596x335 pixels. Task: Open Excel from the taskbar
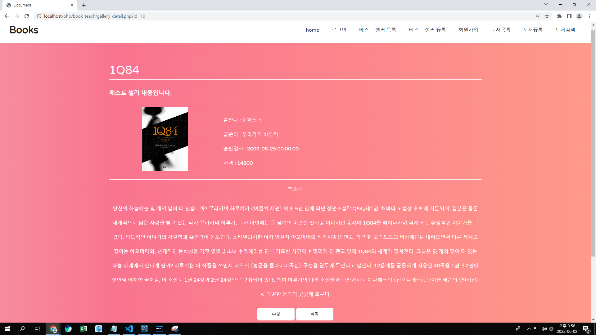tap(84, 329)
